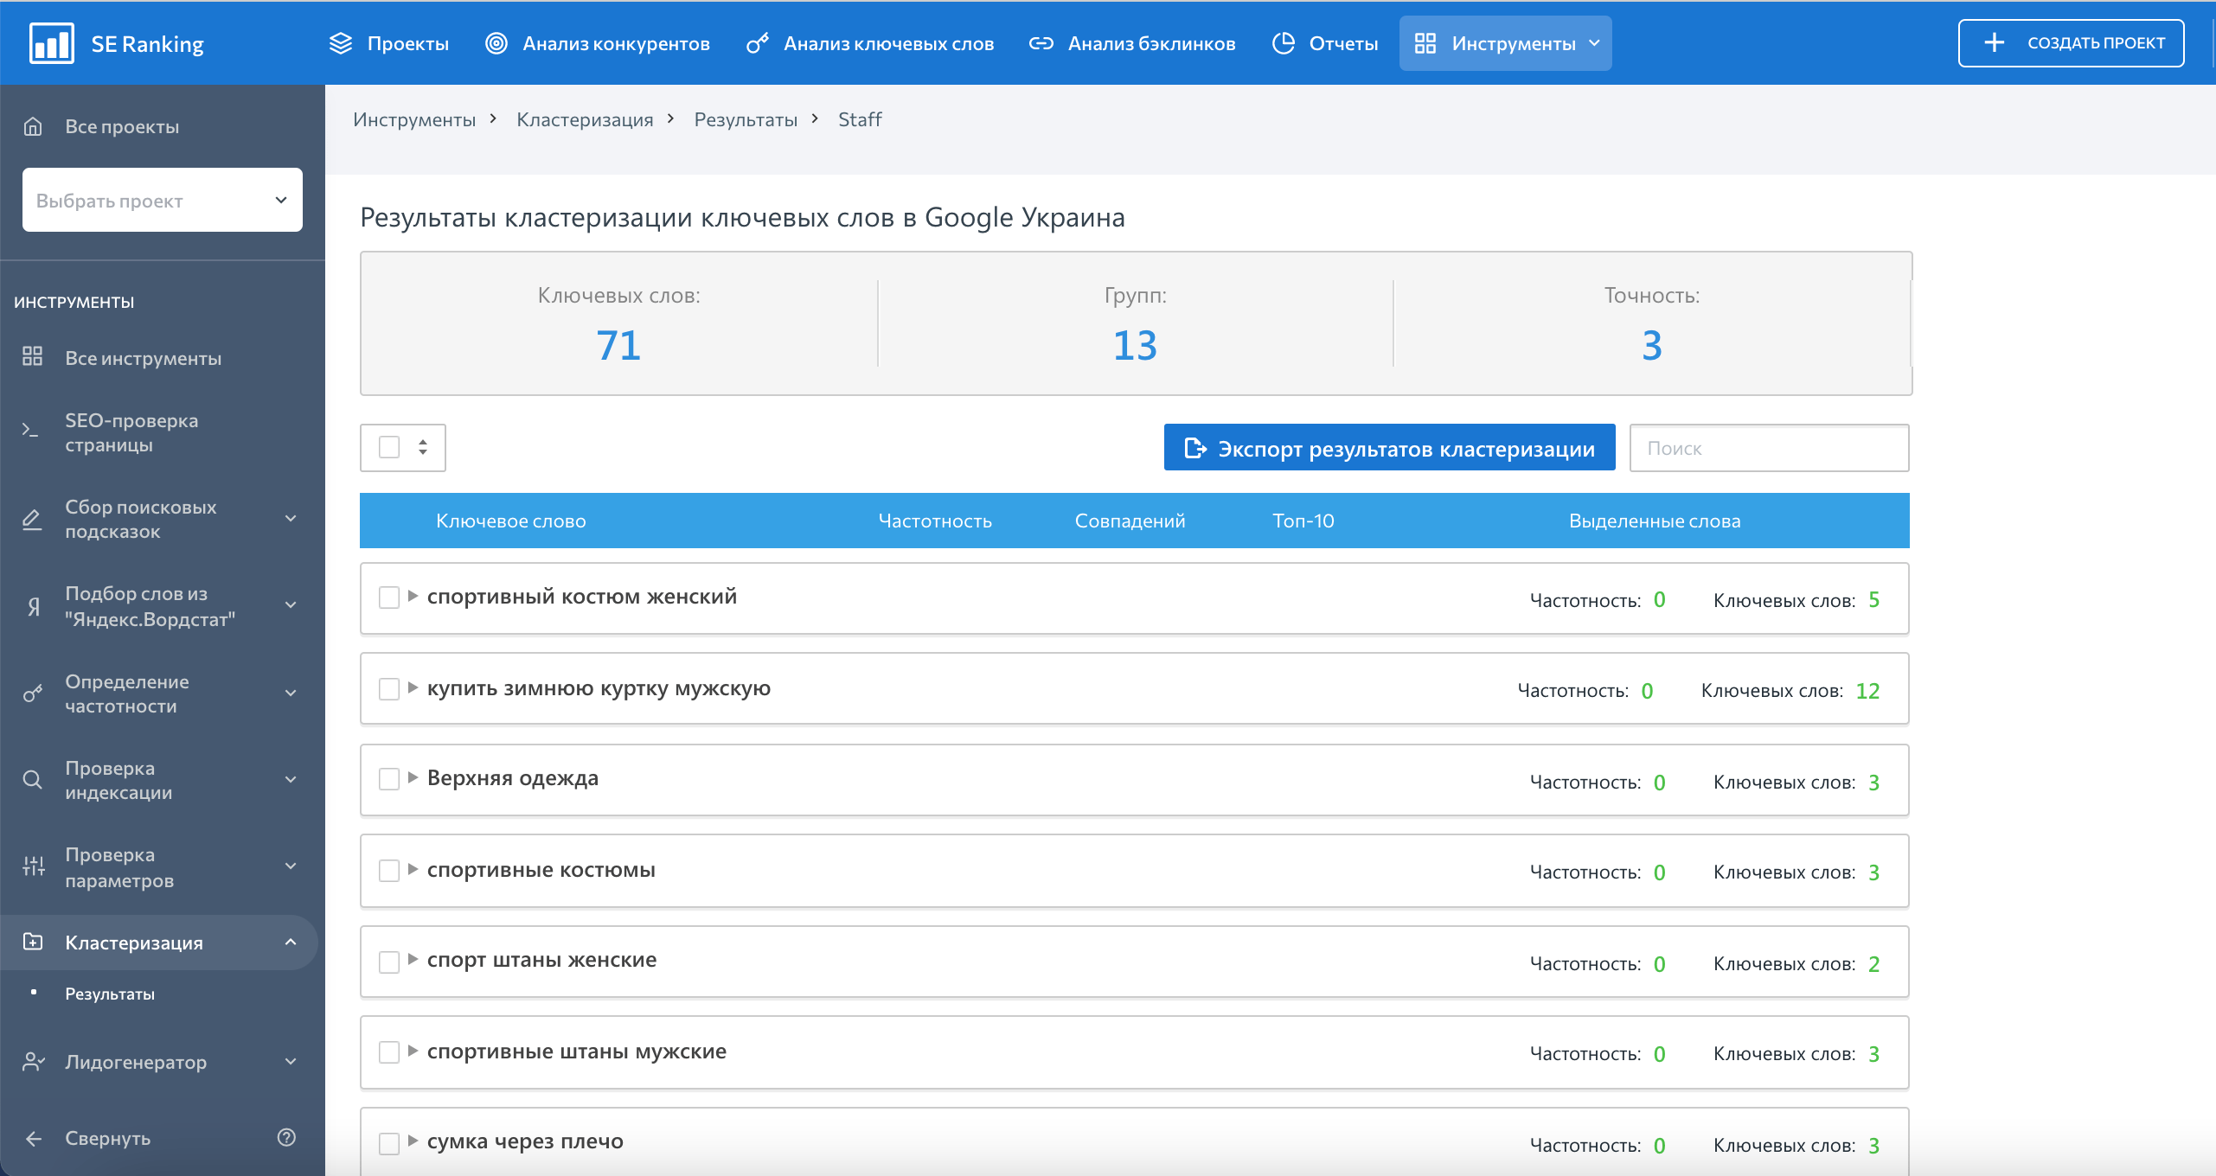
Task: Sort by the Частотность column header
Action: pos(935,521)
